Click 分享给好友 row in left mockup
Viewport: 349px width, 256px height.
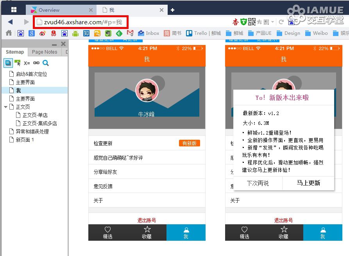click(x=147, y=172)
